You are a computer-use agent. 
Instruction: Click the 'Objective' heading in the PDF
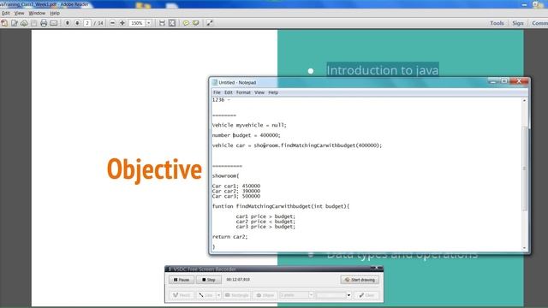coord(154,169)
